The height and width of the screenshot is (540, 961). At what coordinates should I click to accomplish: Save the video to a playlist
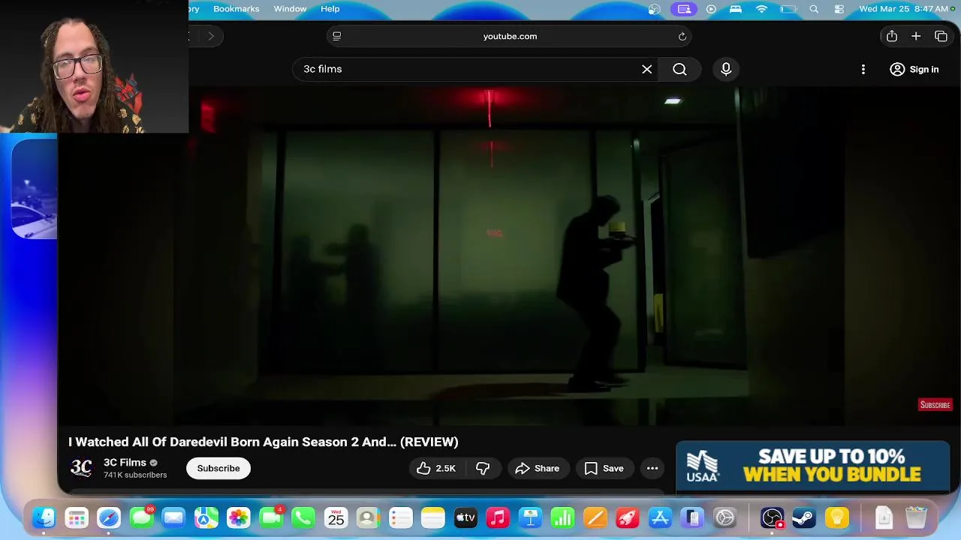[604, 468]
